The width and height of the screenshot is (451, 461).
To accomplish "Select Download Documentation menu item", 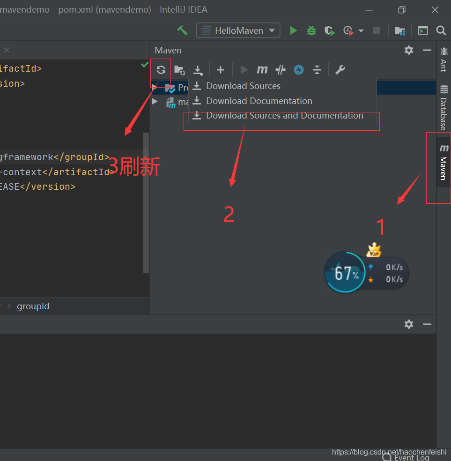I will coord(282,101).
